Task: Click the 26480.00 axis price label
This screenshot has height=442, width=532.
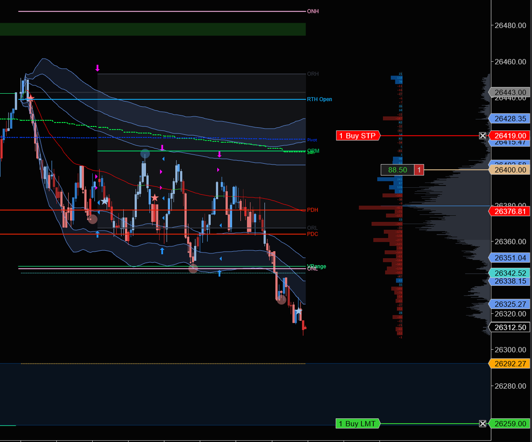Action: tap(510, 25)
